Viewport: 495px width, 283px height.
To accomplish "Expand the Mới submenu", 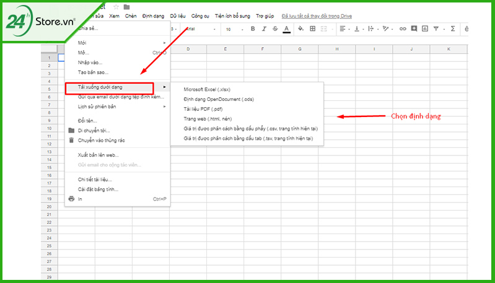I will tap(118, 43).
